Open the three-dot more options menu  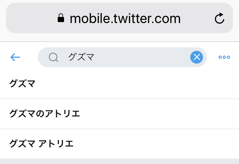[x=224, y=57]
